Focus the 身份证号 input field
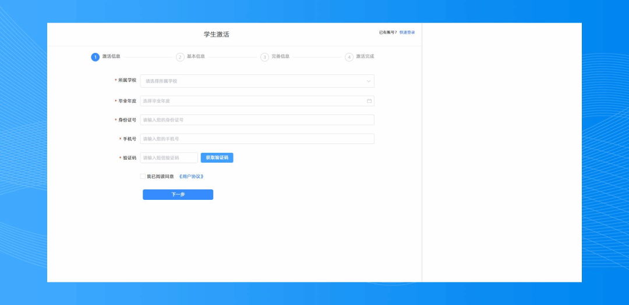The height and width of the screenshot is (305, 629). pos(257,120)
